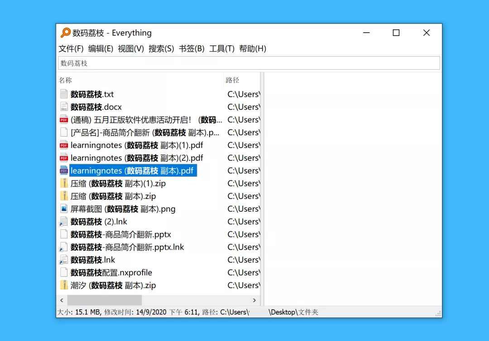The image size is (489, 341).
Task: Open the 文件(F) menu
Action: pos(71,48)
